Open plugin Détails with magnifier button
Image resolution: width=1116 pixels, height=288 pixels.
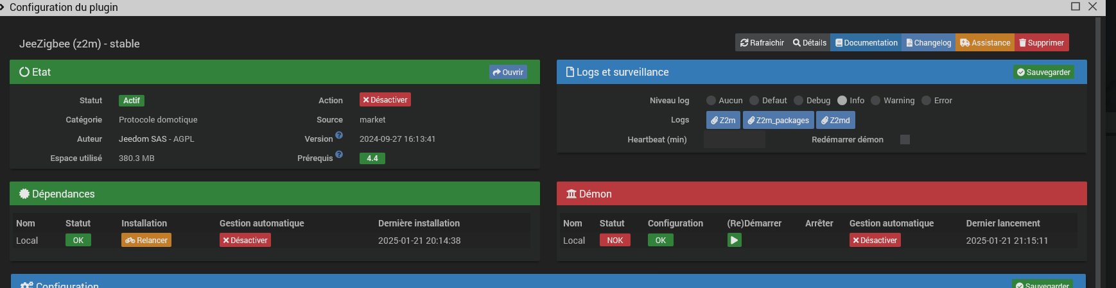(x=810, y=43)
